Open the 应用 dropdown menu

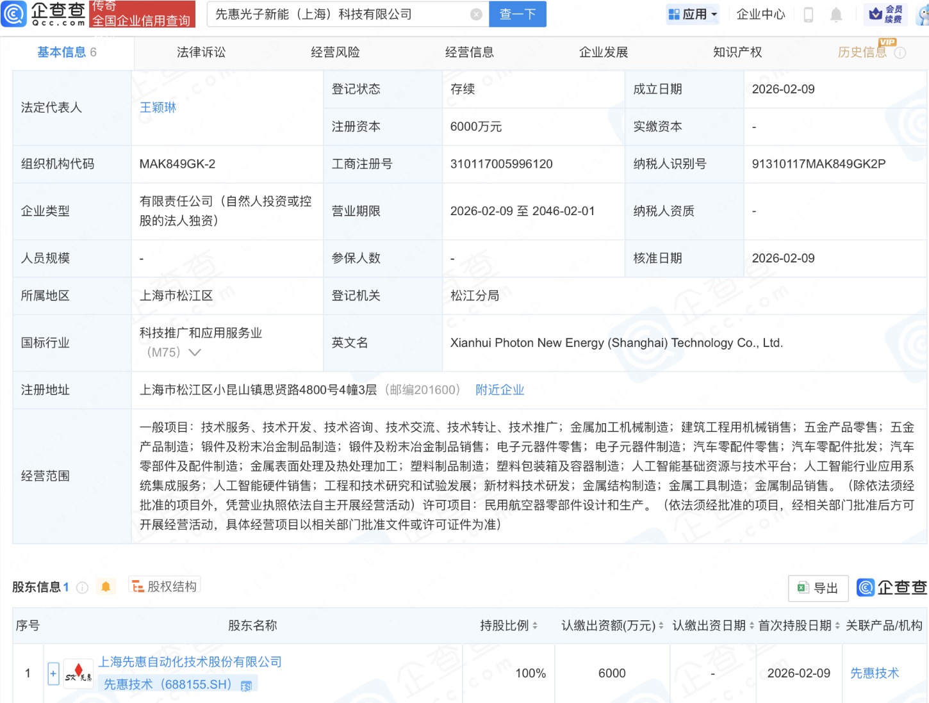point(693,14)
